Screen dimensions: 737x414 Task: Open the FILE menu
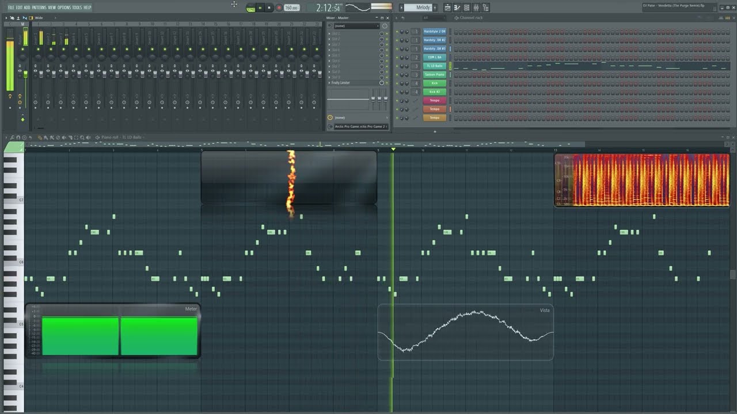coord(11,7)
